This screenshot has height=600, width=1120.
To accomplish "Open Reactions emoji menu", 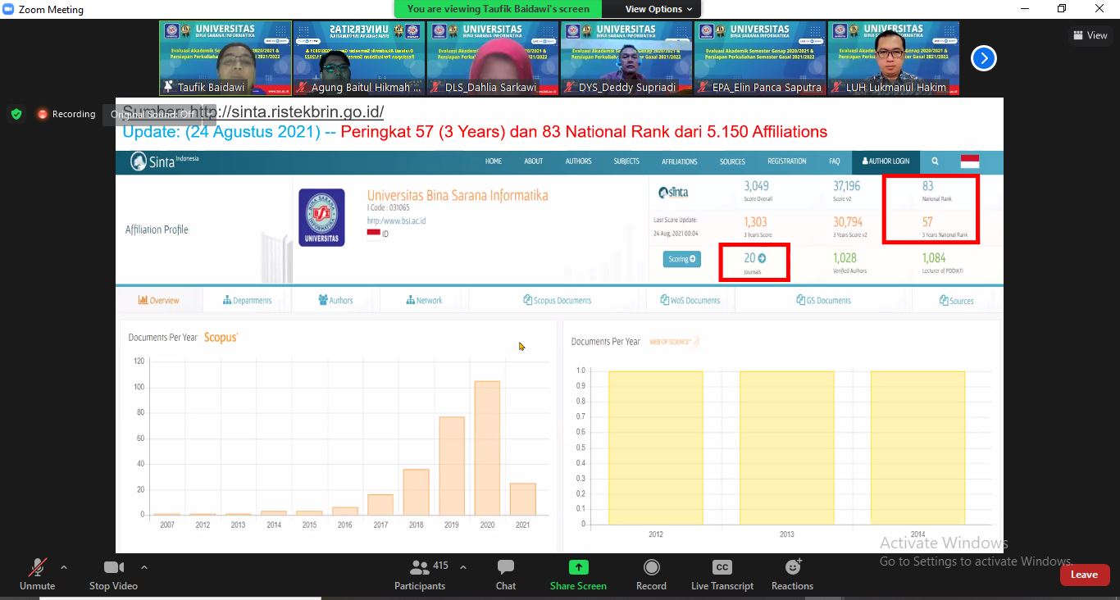I will [792, 574].
